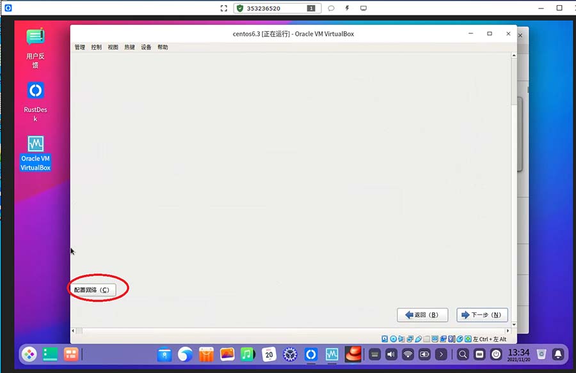
Task: Click the hard disk activity status icon
Action: point(385,339)
